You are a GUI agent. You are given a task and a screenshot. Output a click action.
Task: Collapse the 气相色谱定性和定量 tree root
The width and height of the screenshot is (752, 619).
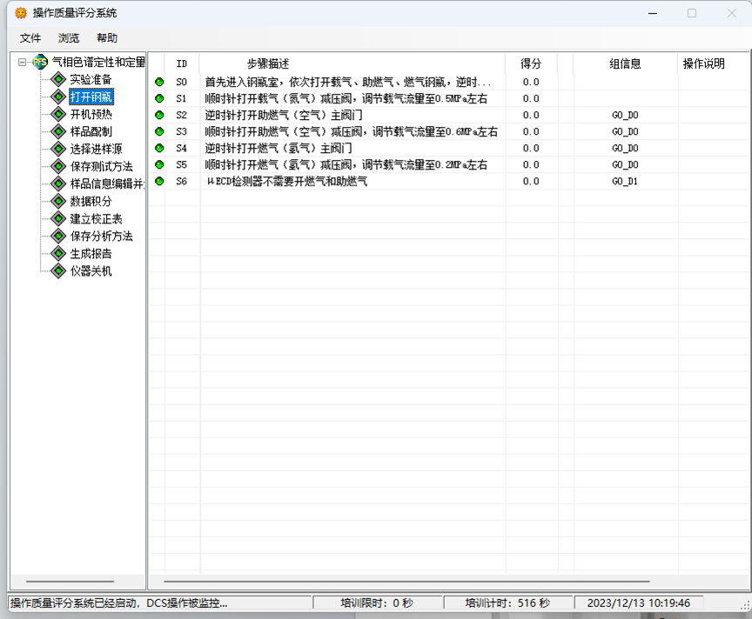click(x=23, y=63)
